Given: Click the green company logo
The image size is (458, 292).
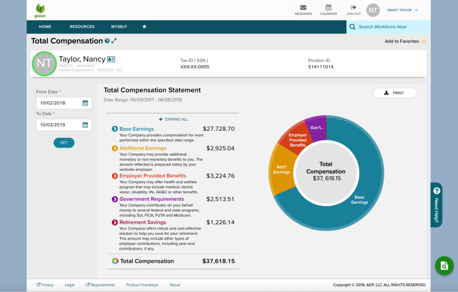Looking at the screenshot, I should pyautogui.click(x=40, y=11).
